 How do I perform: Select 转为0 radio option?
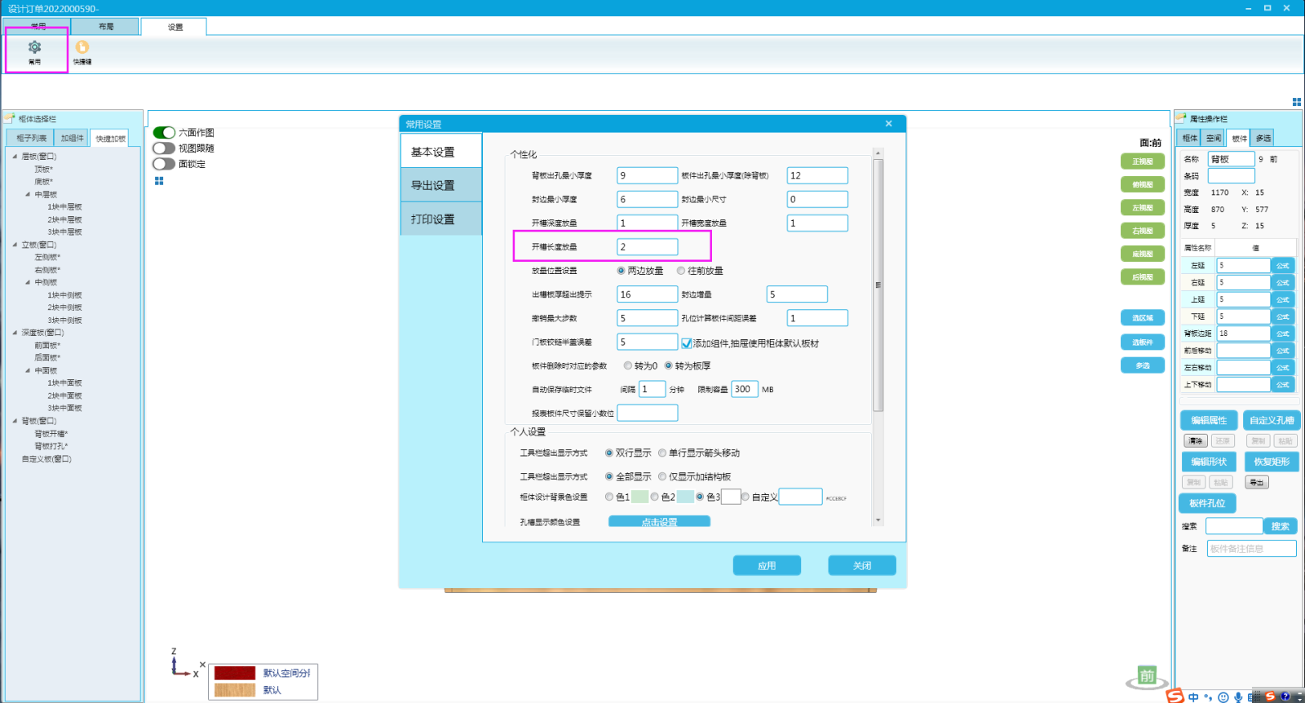coord(628,366)
